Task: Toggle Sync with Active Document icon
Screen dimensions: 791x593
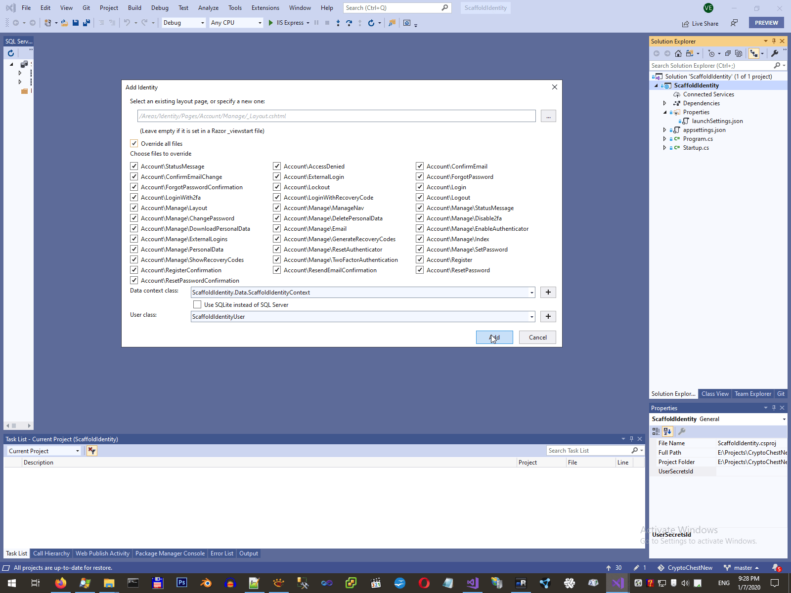Action: [x=754, y=53]
